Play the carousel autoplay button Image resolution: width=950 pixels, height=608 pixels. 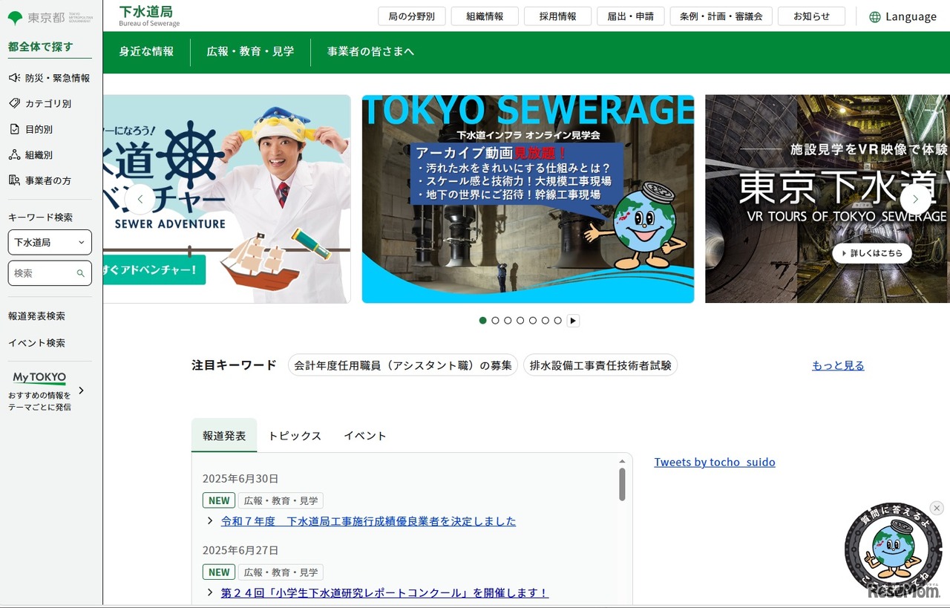pyautogui.click(x=573, y=321)
